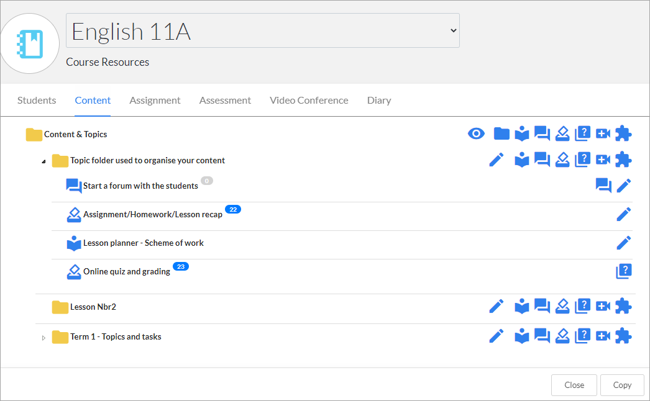Viewport: 650px width, 401px height.
Task: Add video conference icon in Content & Topics row
Action: [603, 133]
